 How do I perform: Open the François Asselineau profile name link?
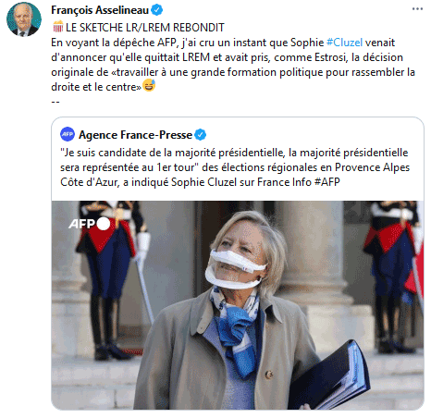coord(100,10)
